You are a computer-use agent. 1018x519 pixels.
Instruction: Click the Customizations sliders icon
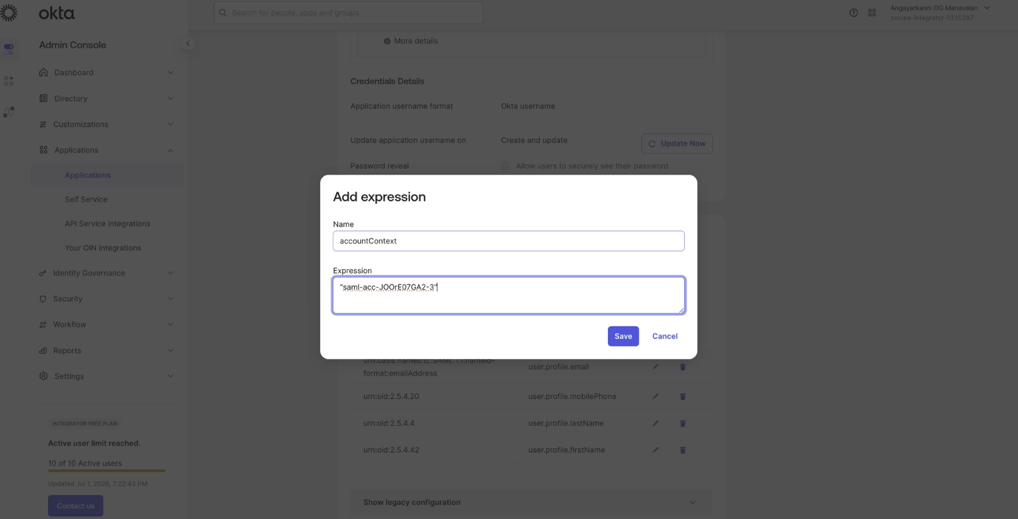[x=43, y=124]
